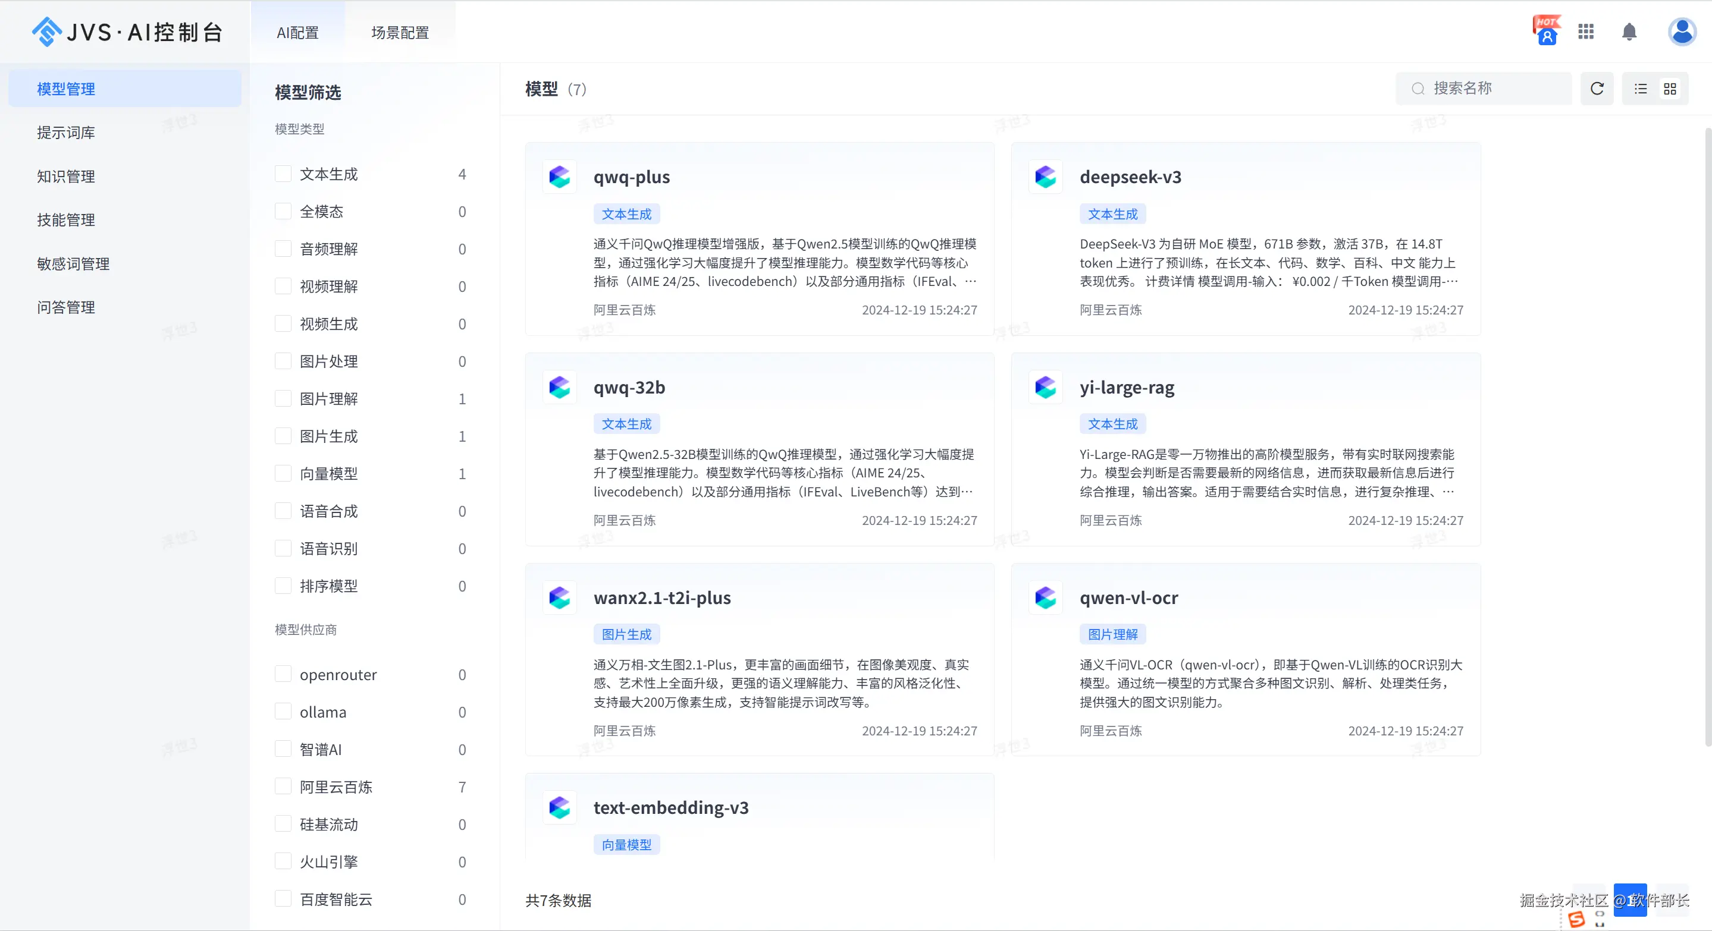1712x931 pixels.
Task: Open the AI配置 tab
Action: (x=298, y=33)
